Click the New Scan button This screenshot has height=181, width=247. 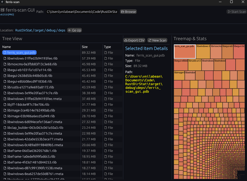pyautogui.click(x=157, y=40)
